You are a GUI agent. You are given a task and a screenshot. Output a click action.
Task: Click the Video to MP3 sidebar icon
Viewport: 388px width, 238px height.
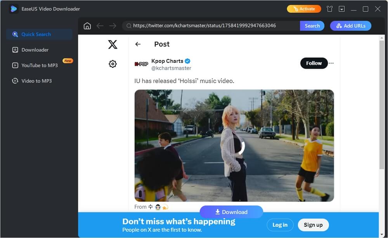click(x=15, y=81)
